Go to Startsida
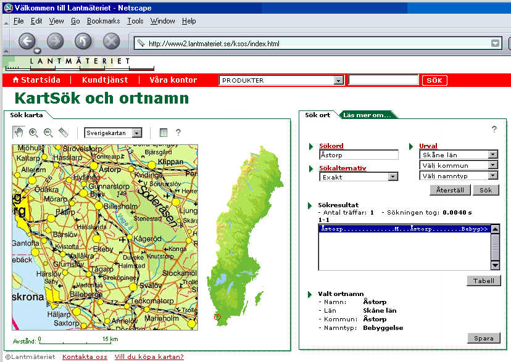Viewport: 511px width, 362px height. pyautogui.click(x=36, y=80)
